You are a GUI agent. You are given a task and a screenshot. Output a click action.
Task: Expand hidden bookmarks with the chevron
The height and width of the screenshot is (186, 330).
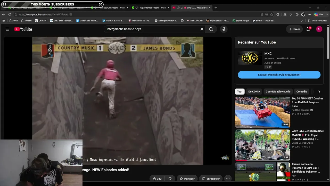point(302,21)
